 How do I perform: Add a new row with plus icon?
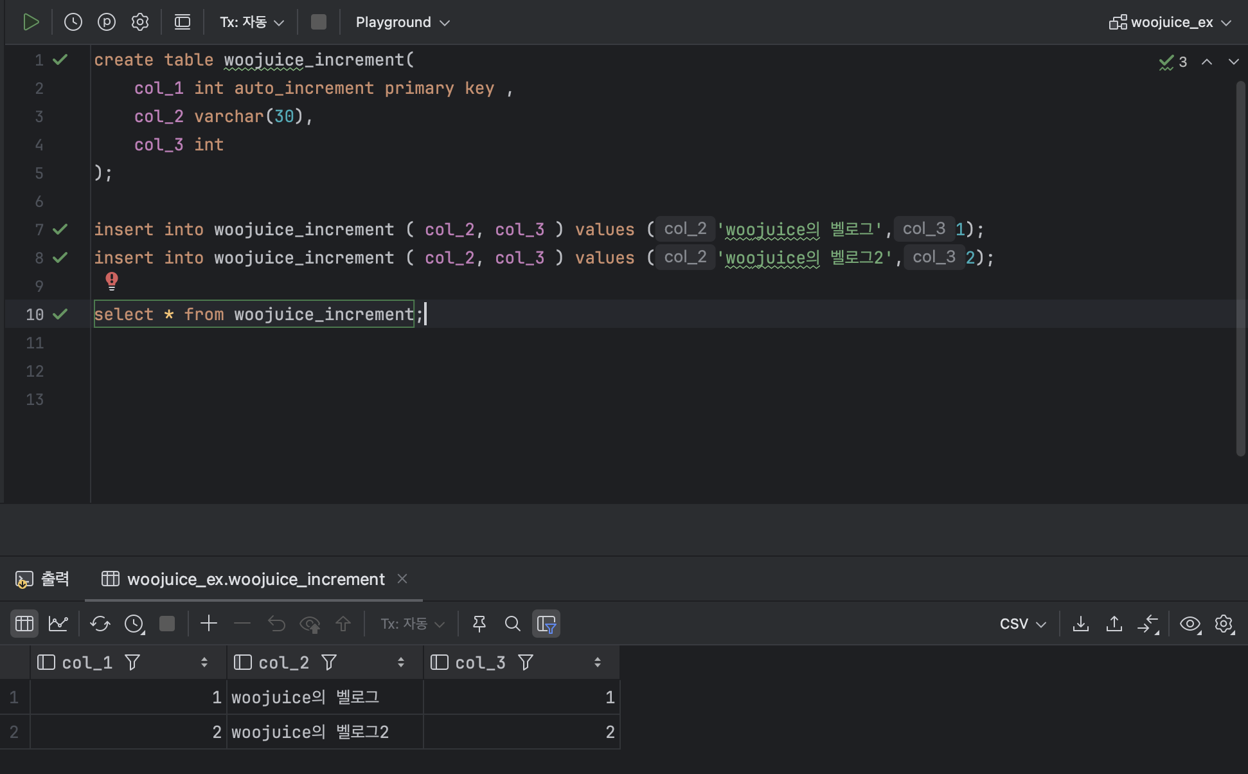(209, 623)
